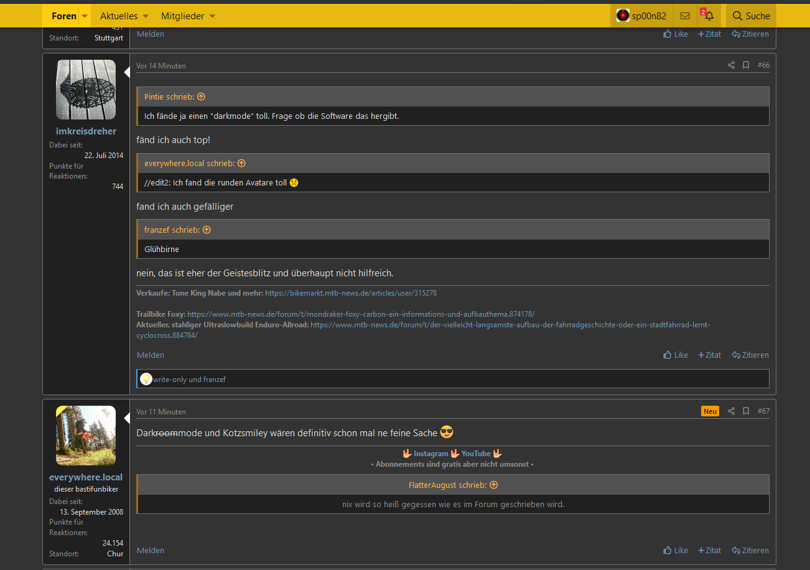Screen dimensions: 810x570
Task: Click Zitieren on post #67
Action: (x=750, y=551)
